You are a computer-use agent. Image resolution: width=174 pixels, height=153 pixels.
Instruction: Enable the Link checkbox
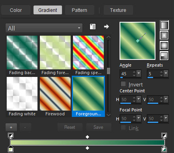coord(123,128)
